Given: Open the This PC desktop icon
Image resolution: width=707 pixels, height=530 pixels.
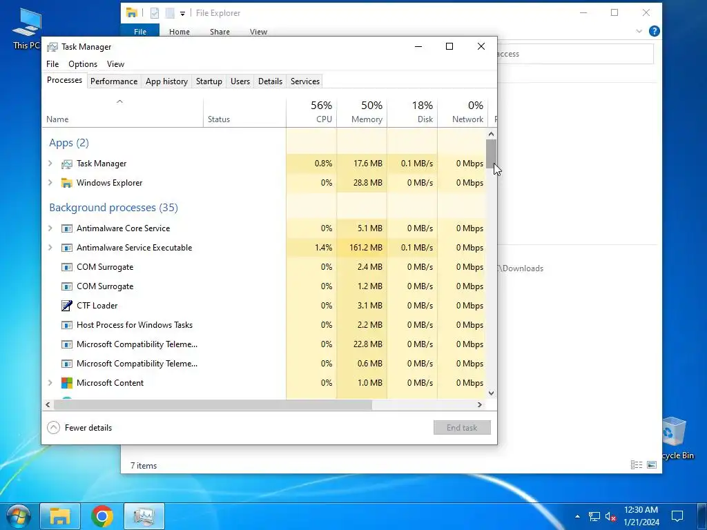Looking at the screenshot, I should click(27, 28).
